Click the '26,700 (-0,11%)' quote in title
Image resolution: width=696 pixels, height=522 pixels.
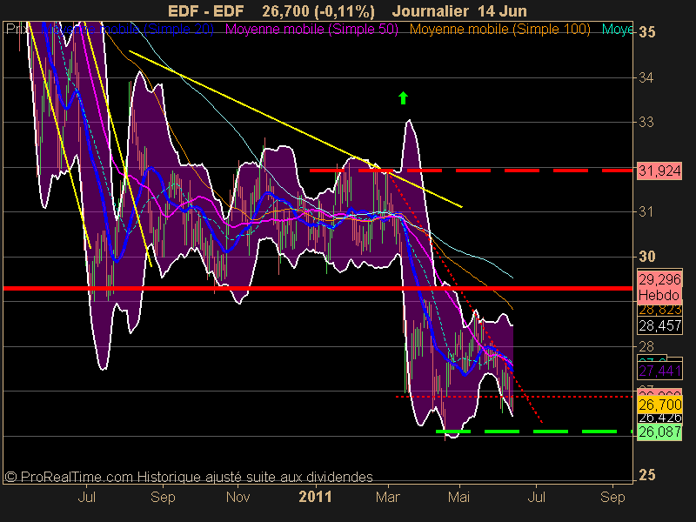point(318,11)
